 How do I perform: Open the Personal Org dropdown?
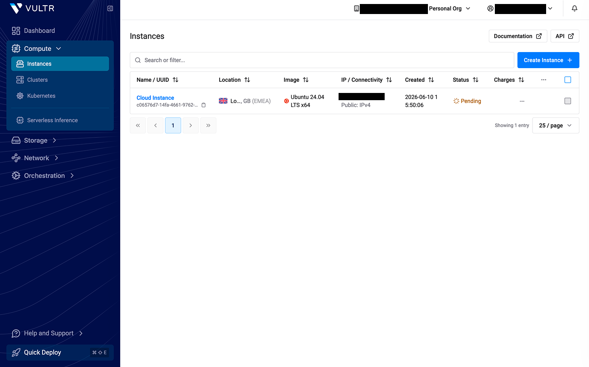pos(450,8)
